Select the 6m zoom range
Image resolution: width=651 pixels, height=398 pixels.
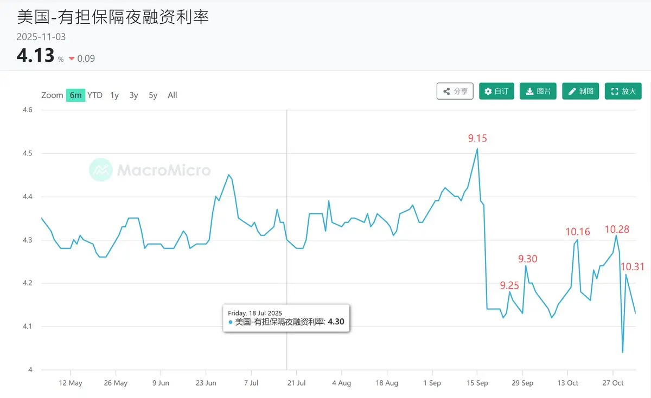click(75, 95)
